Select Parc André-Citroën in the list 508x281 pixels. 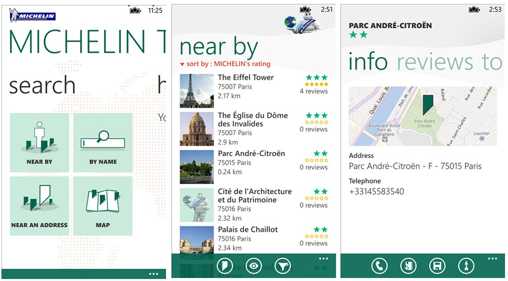click(251, 153)
